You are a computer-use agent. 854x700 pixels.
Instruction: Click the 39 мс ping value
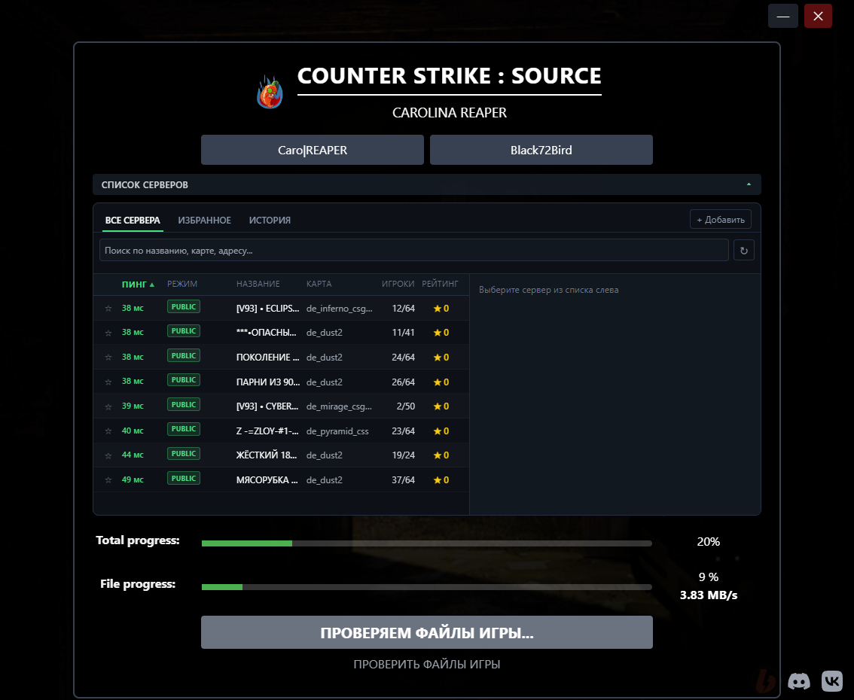pos(133,406)
